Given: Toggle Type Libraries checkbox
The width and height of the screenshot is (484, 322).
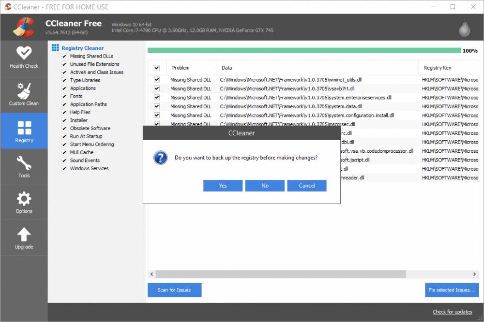Looking at the screenshot, I should pyautogui.click(x=64, y=80).
